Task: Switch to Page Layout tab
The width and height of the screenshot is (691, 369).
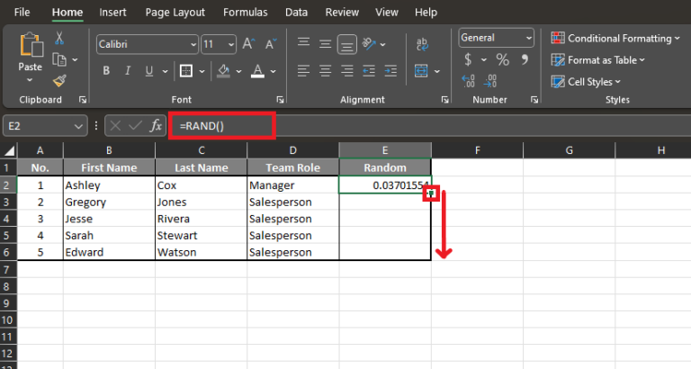Action: point(175,13)
